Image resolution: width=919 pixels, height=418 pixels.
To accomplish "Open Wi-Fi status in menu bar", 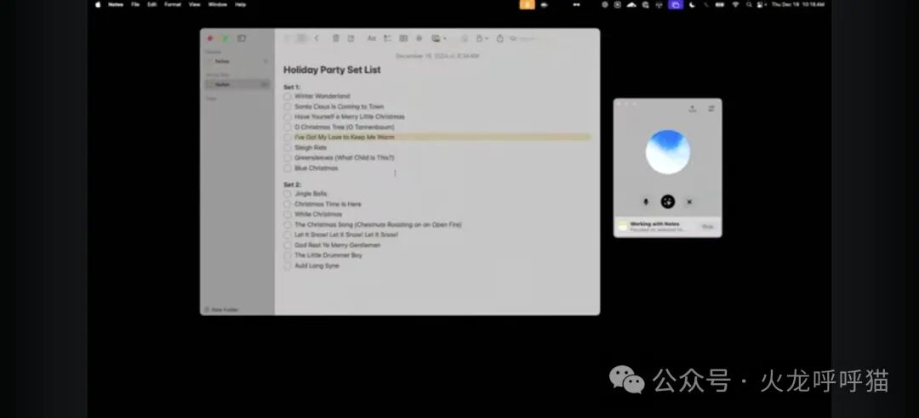I will coord(735,5).
